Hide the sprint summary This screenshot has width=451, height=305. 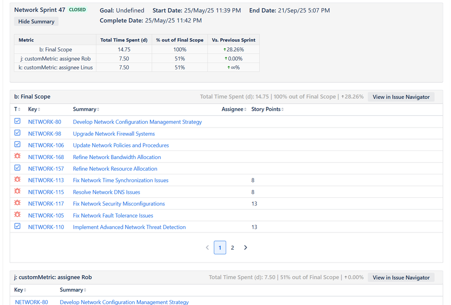(36, 22)
